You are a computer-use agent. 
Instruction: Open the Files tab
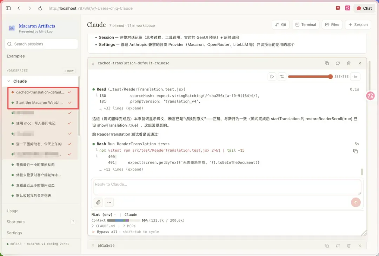coord(332,25)
